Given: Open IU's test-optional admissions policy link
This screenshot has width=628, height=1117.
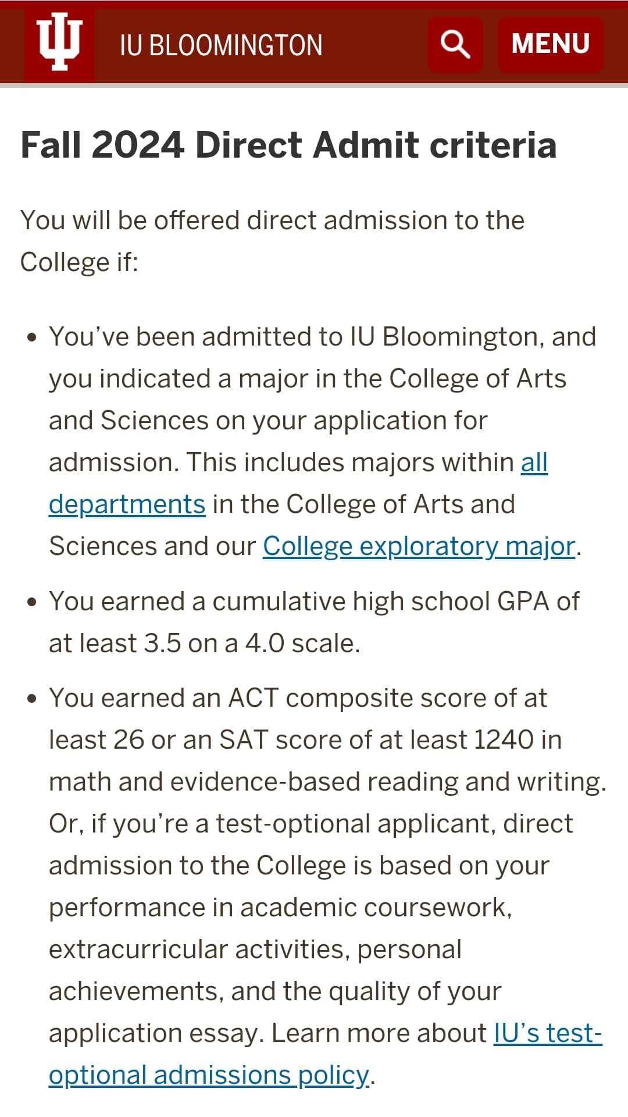Looking at the screenshot, I should tap(547, 1034).
